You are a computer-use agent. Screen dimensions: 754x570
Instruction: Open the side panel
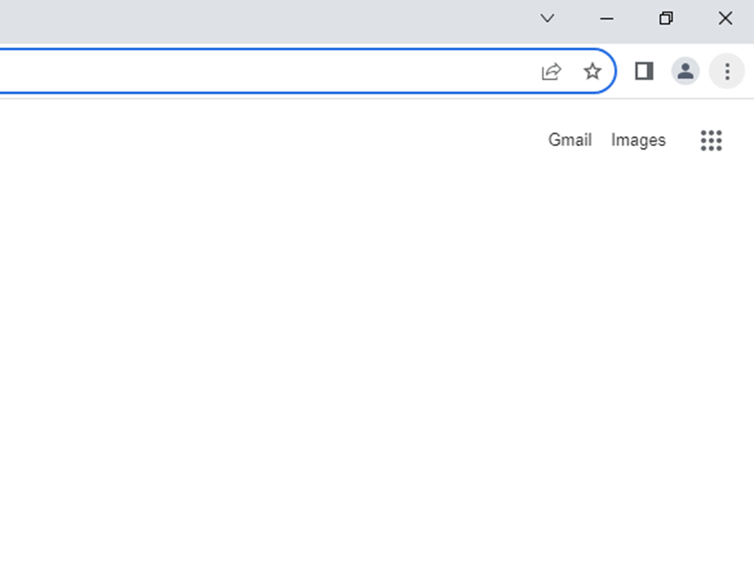[x=644, y=72]
